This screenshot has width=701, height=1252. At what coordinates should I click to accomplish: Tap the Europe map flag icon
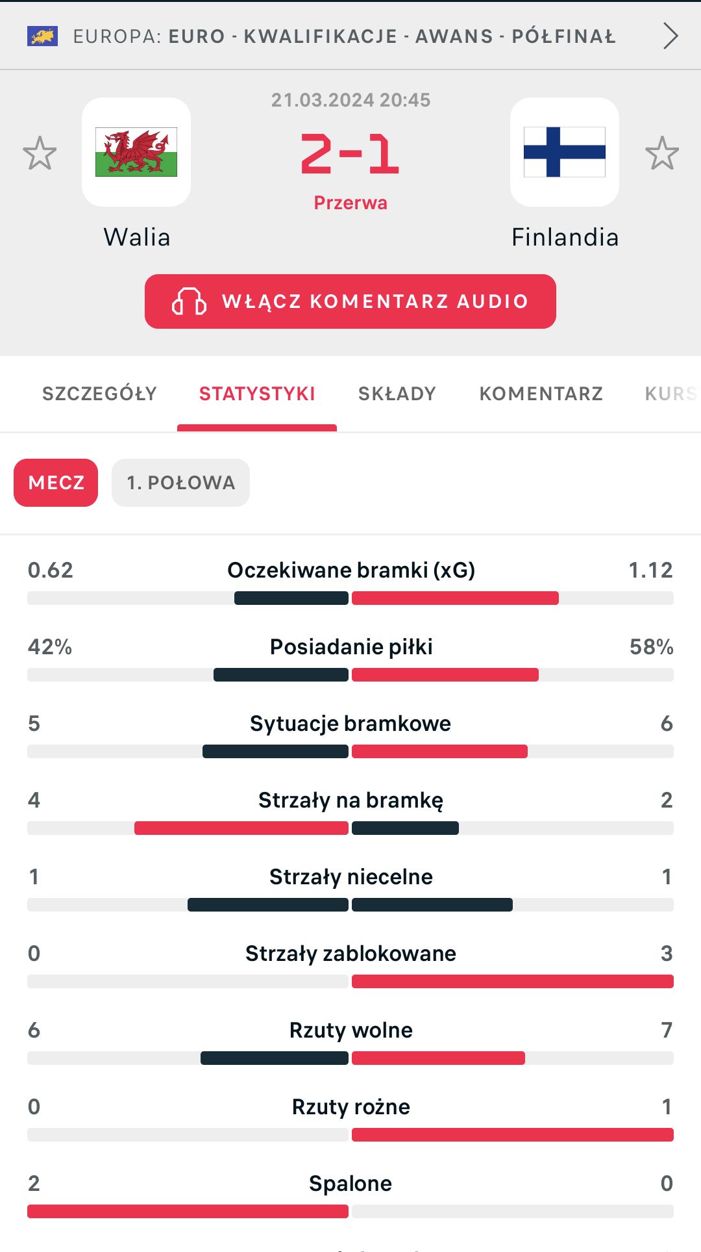tap(42, 36)
